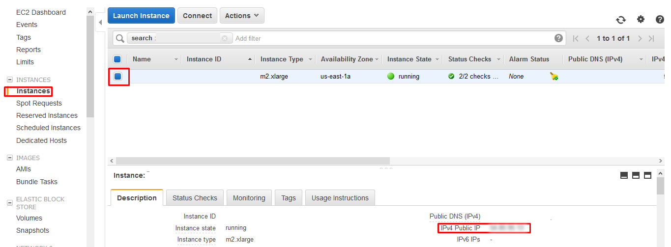Click the magnifying glass search icon
Image resolution: width=671 pixels, height=247 pixels.
pyautogui.click(x=119, y=38)
